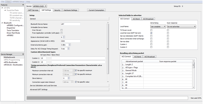Enable Service data Advertising checkbox
The width and height of the screenshot is (203, 104).
point(151,41)
